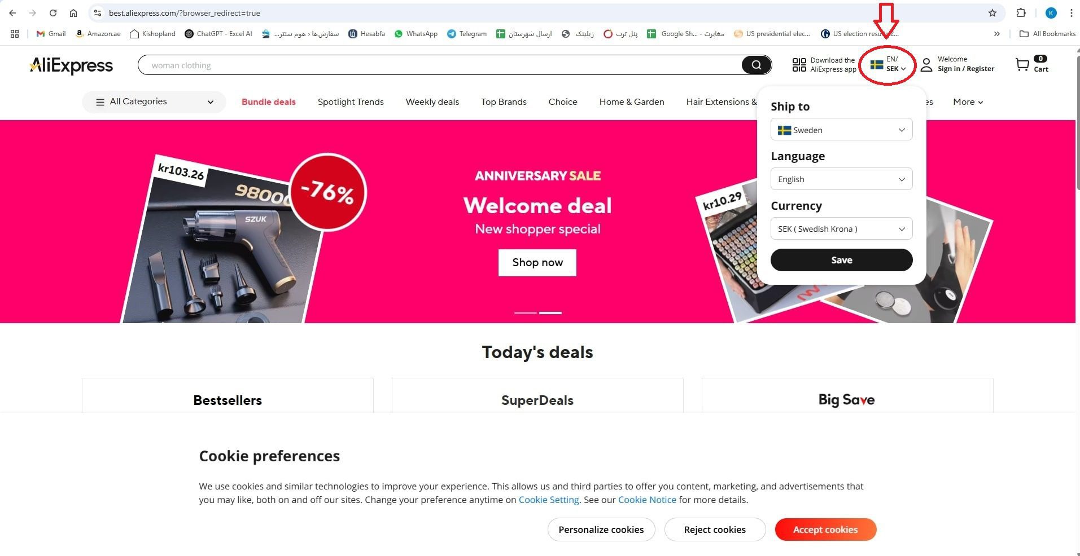1080x556 pixels.
Task: Open the Language English dropdown
Action: [841, 179]
